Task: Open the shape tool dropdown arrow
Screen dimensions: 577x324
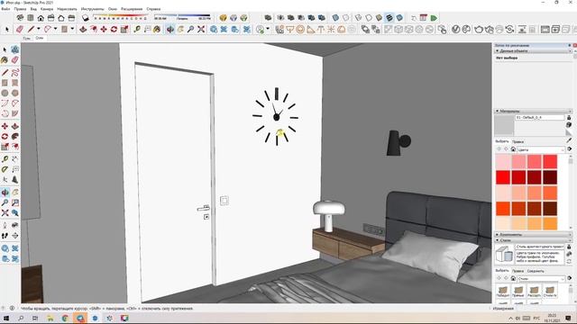Action: pyautogui.click(x=72, y=29)
